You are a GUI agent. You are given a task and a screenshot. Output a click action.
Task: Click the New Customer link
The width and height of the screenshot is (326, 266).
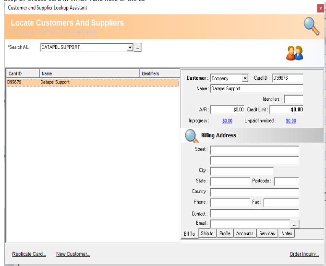click(73, 254)
